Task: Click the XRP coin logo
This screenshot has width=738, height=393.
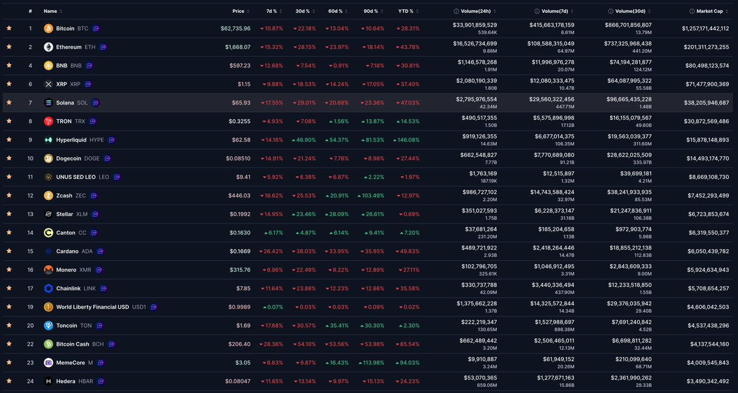Action: coord(49,84)
